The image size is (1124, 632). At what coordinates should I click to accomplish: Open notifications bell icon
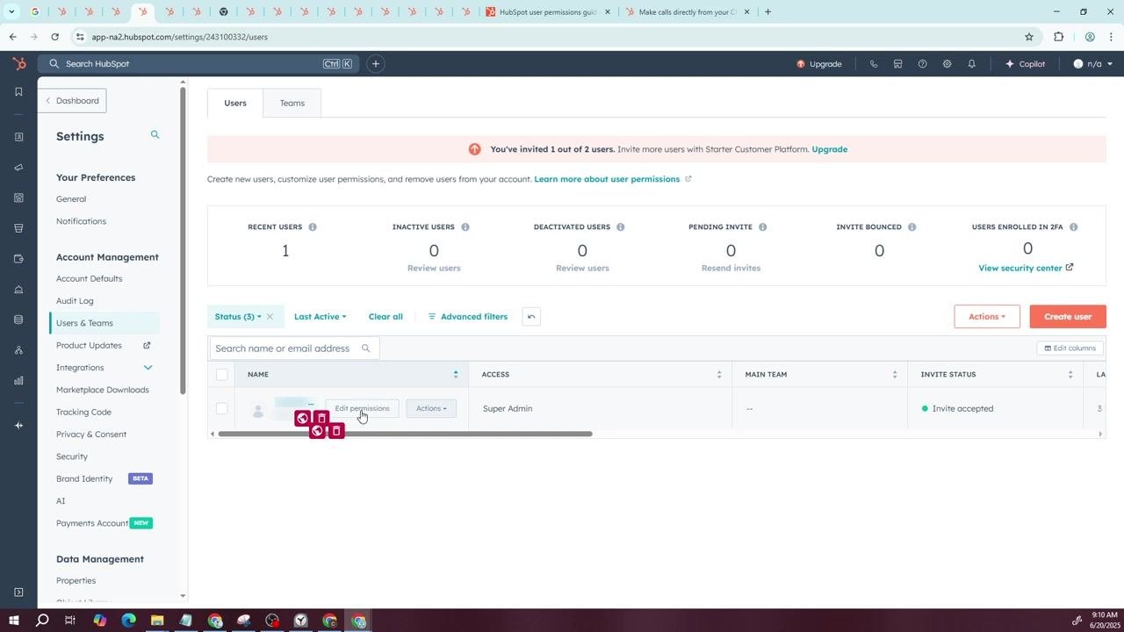(x=971, y=64)
